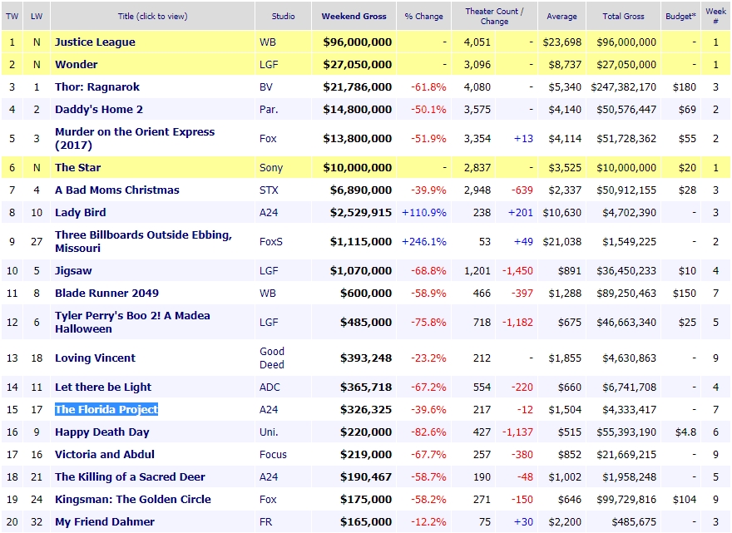Click the Focus studio cell
732x533 pixels.
tap(273, 454)
